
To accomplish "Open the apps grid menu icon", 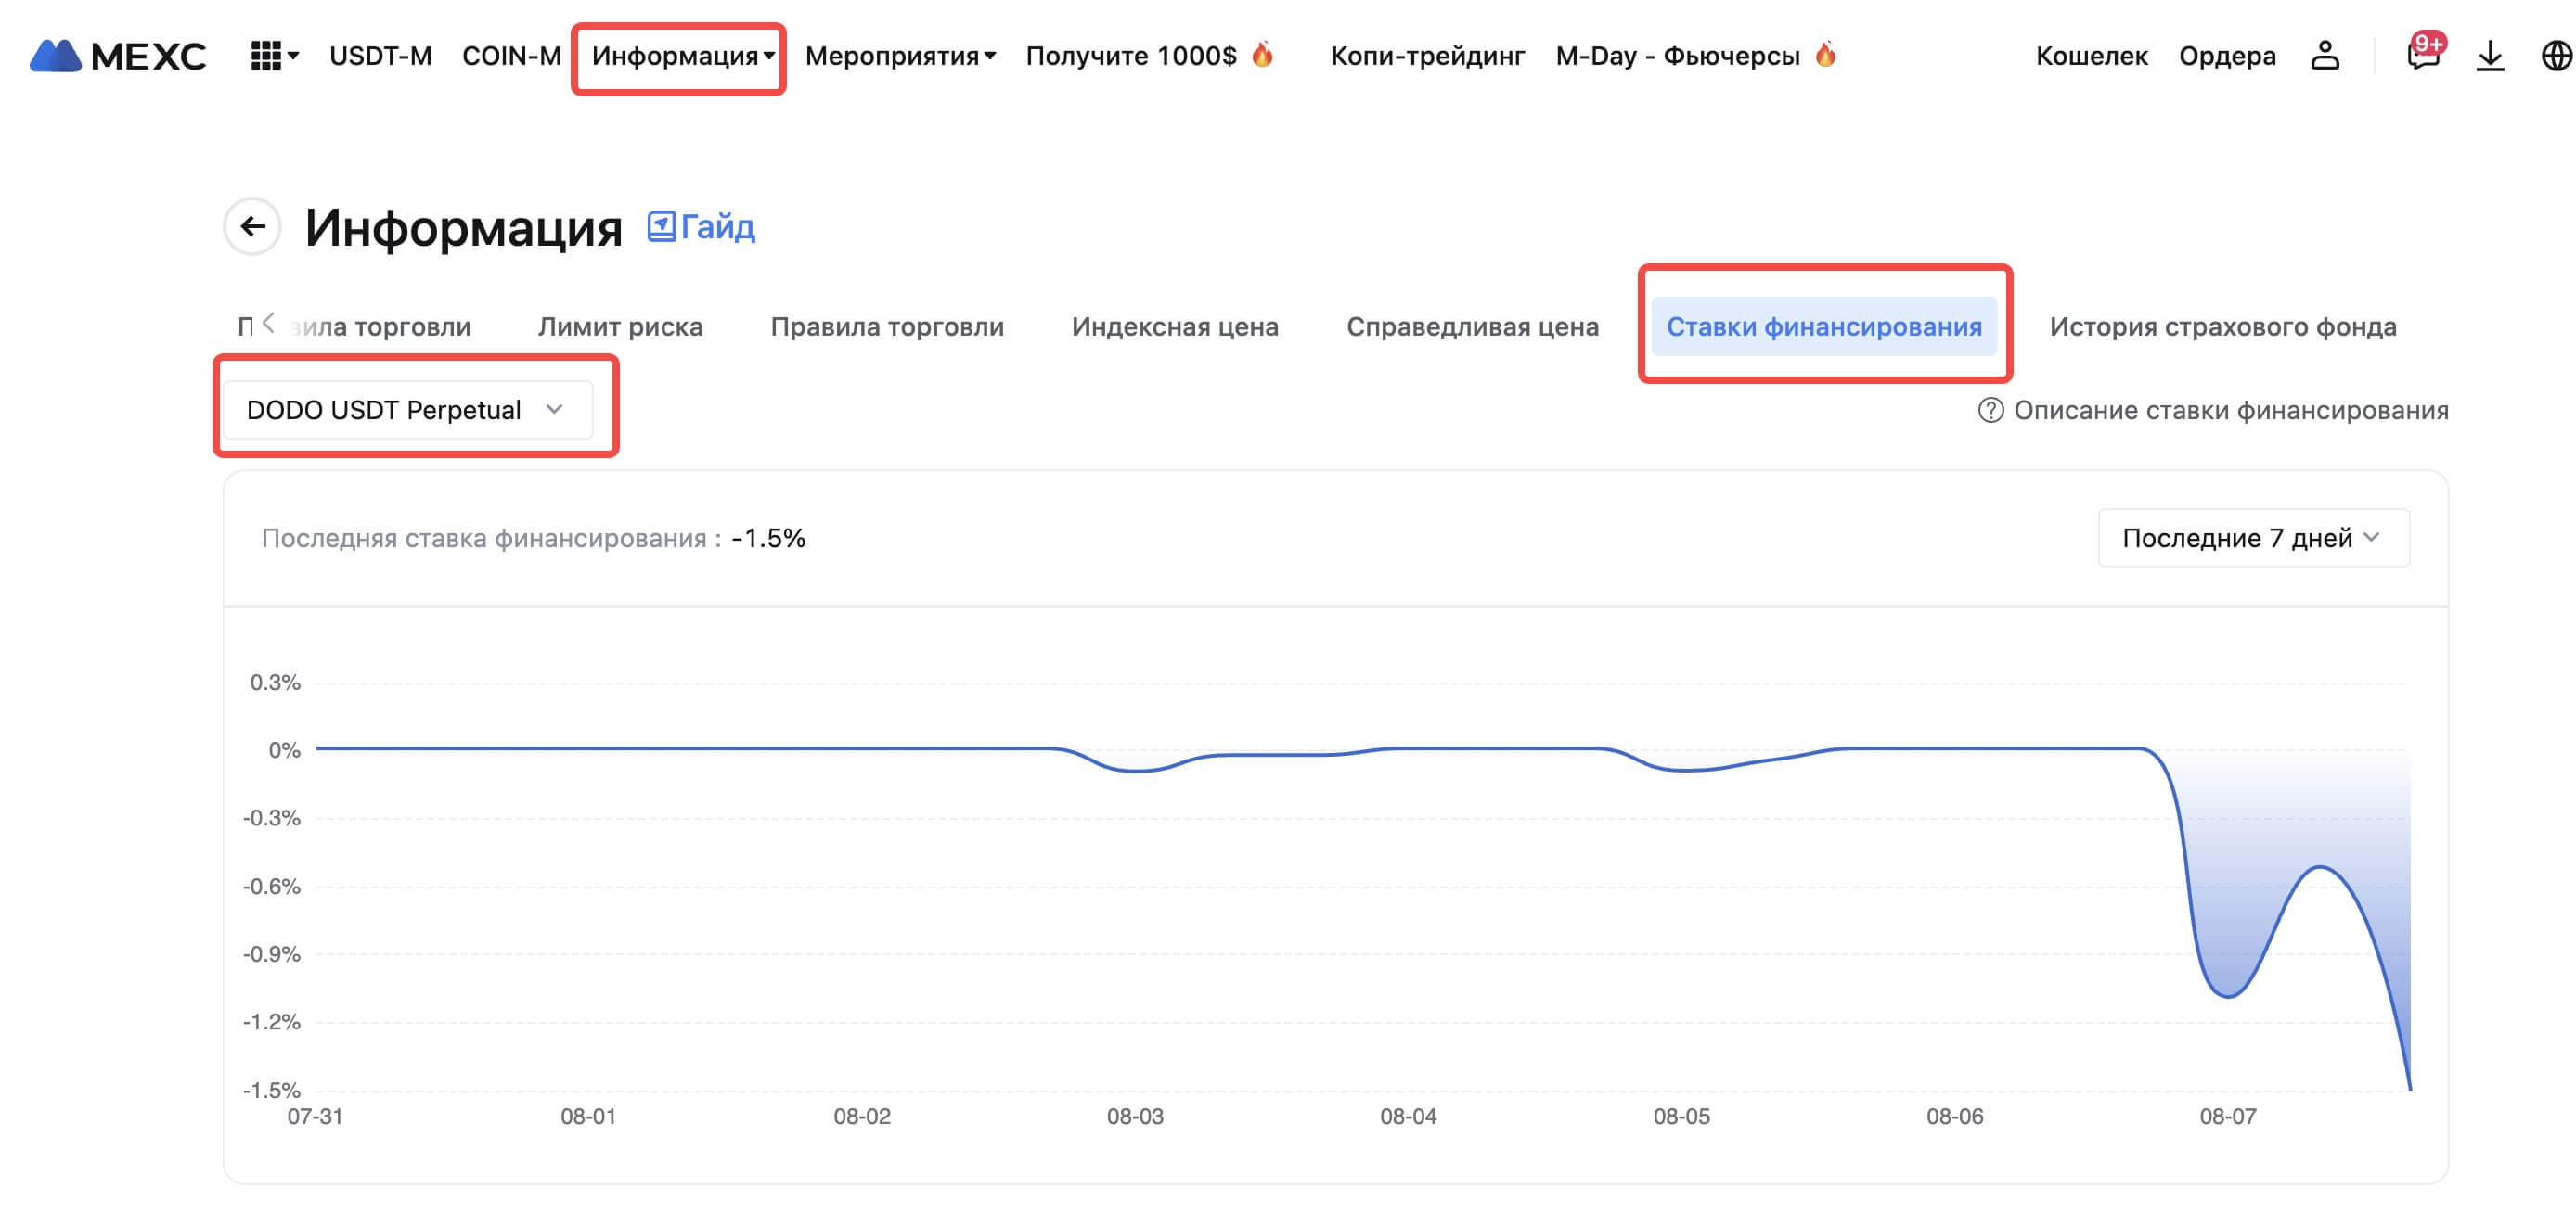I will [x=266, y=56].
